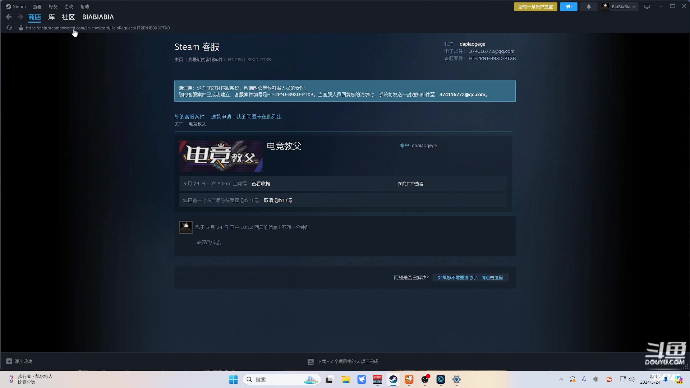Switch to the 社区 tab
The image size is (690, 388).
(x=68, y=17)
